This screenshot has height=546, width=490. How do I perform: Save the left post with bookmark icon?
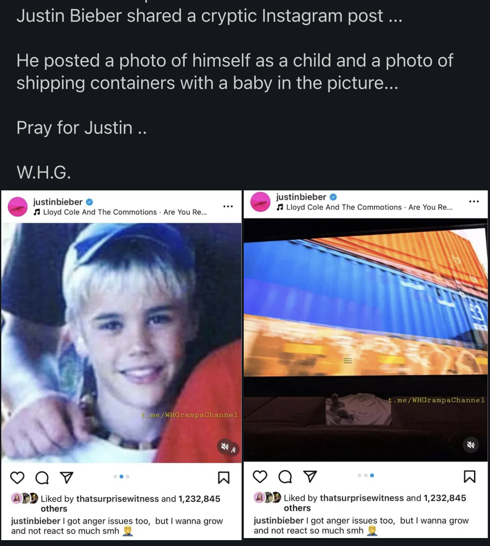[224, 477]
